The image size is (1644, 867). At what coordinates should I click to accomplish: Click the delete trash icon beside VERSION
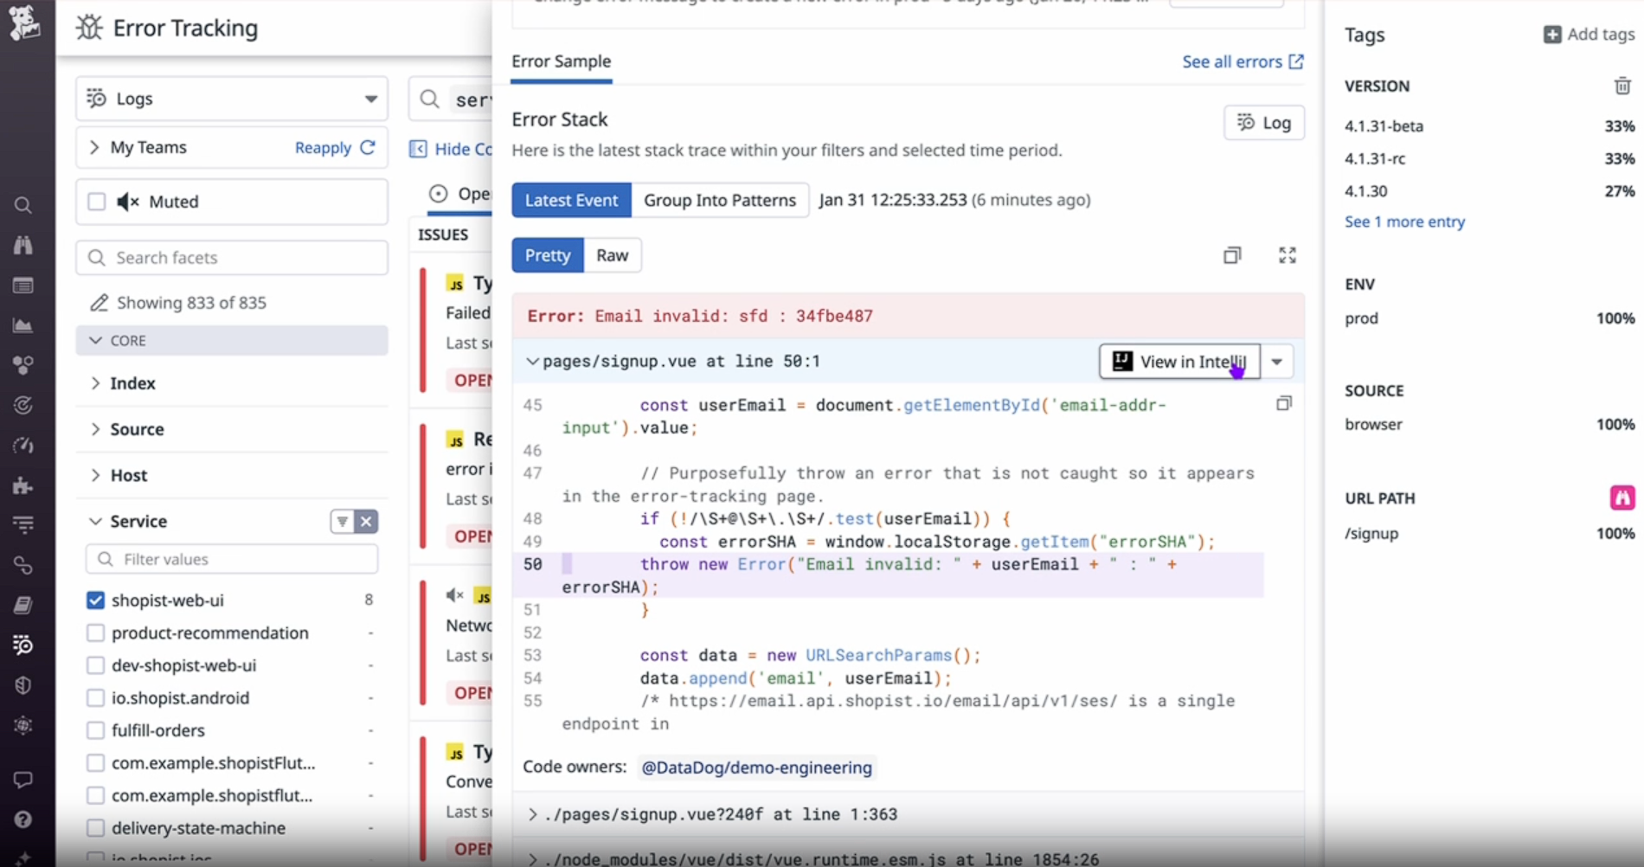(1622, 86)
